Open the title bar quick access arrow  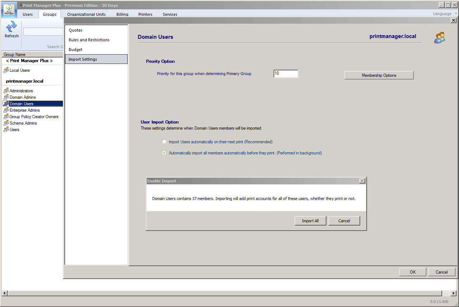tap(21, 5)
